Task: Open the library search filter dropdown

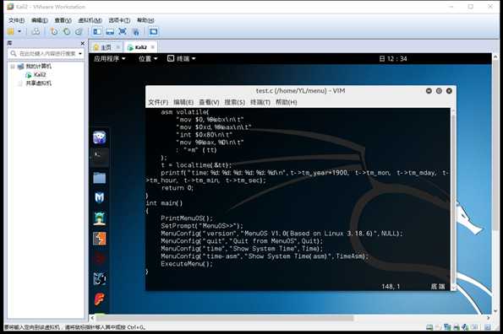Action: coord(80,53)
